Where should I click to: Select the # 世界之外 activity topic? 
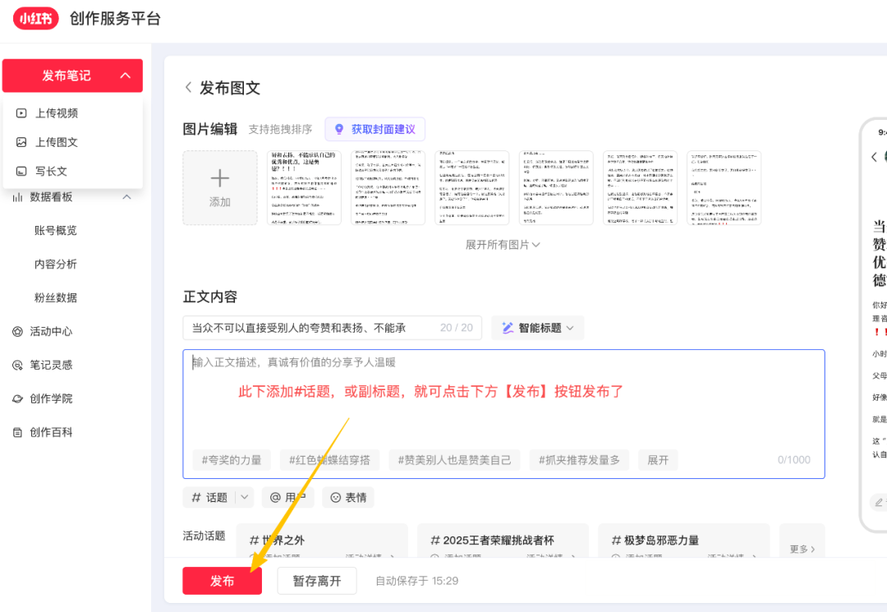click(x=322, y=541)
